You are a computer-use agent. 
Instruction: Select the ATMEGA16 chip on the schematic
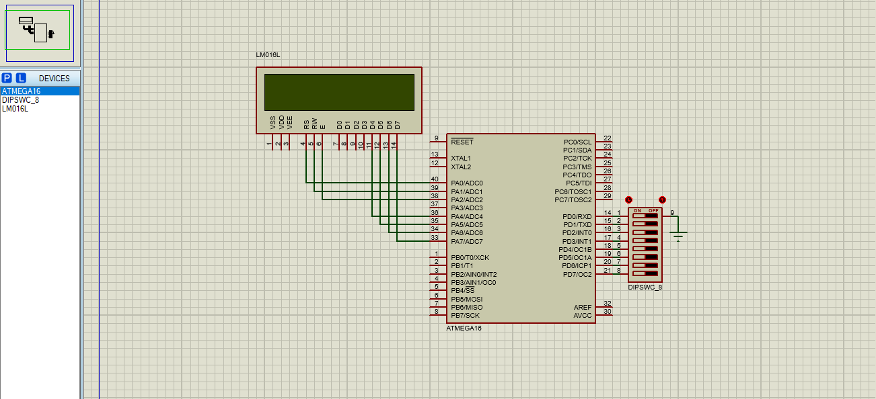click(520, 269)
